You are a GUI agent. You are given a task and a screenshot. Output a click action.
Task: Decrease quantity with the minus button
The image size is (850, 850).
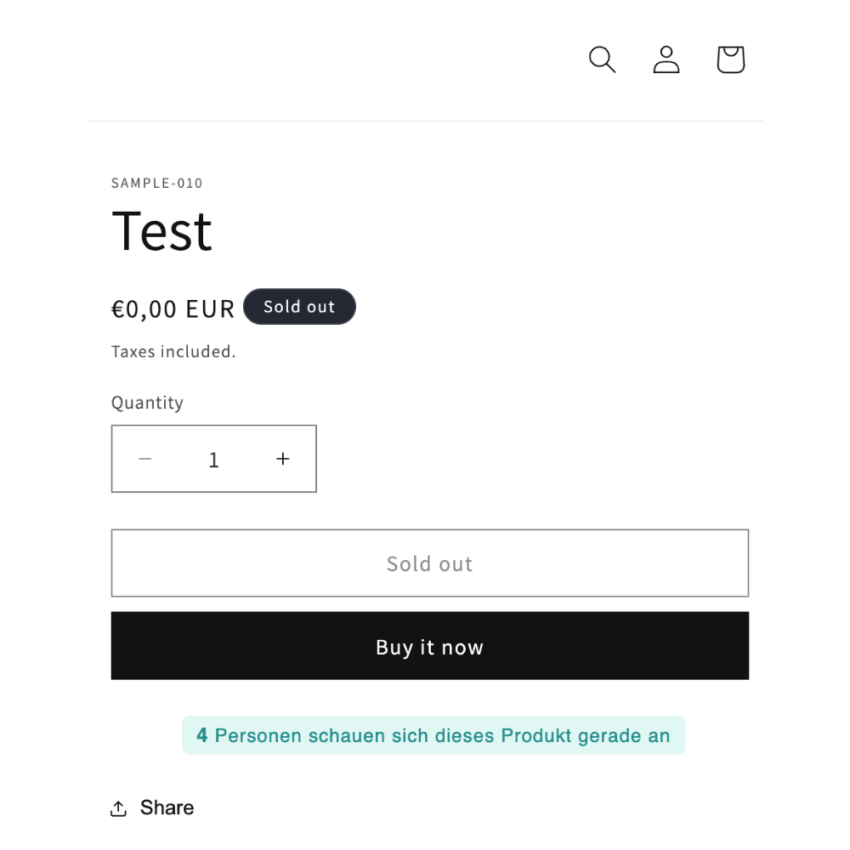(x=145, y=459)
